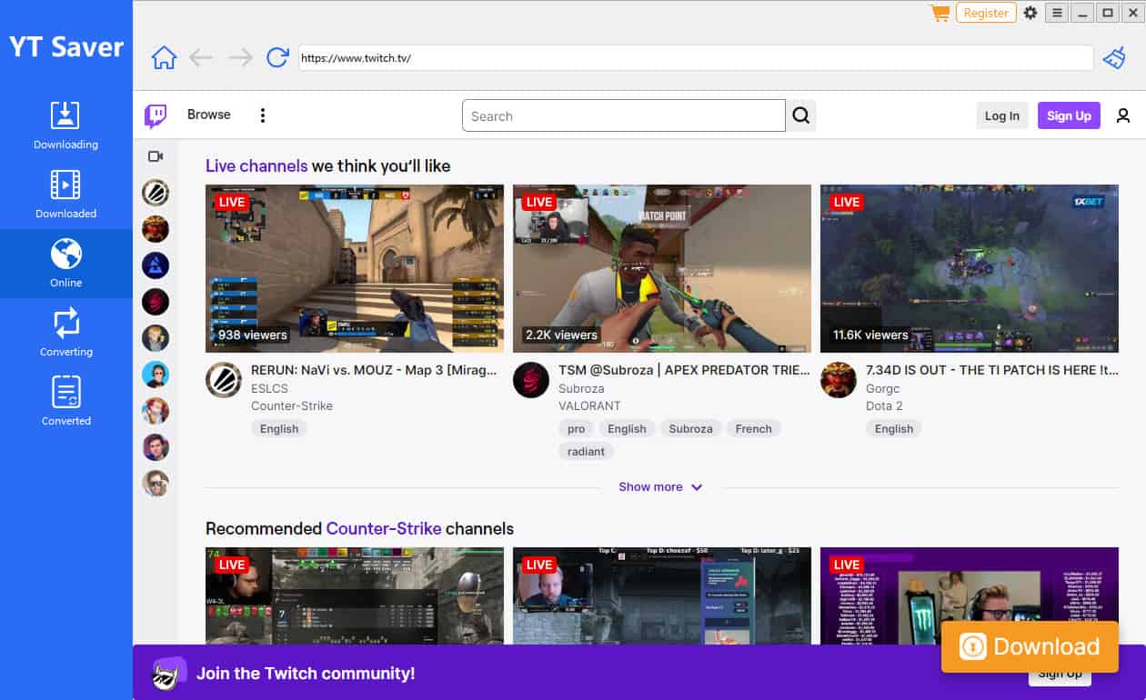This screenshot has height=700, width=1146.
Task: Select English tag under Subroza stream
Action: click(x=627, y=429)
